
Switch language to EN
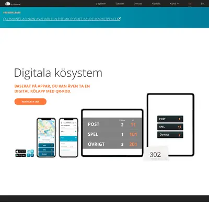202,4
